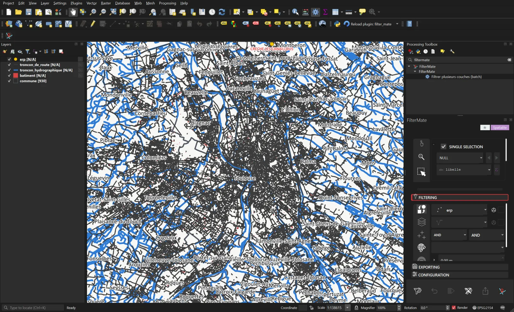
Task: Collapse the FilterMate provider tree node
Action: point(409,66)
